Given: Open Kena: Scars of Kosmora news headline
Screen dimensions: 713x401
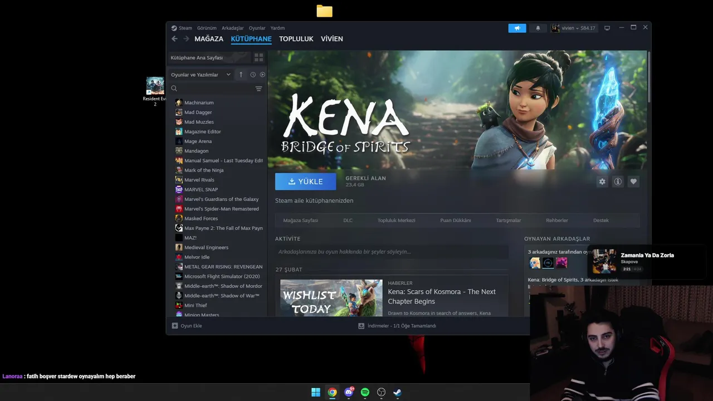Looking at the screenshot, I should (x=442, y=296).
